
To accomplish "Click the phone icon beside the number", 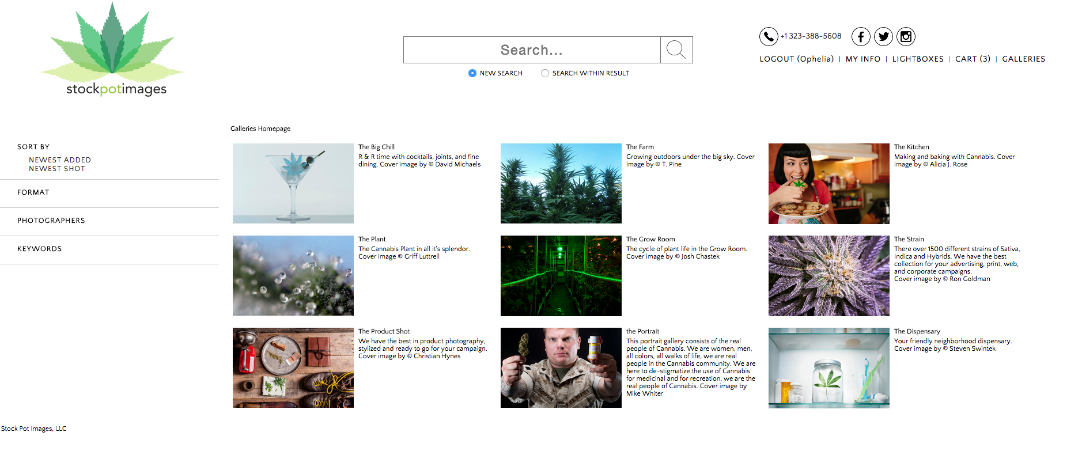I will click(769, 36).
